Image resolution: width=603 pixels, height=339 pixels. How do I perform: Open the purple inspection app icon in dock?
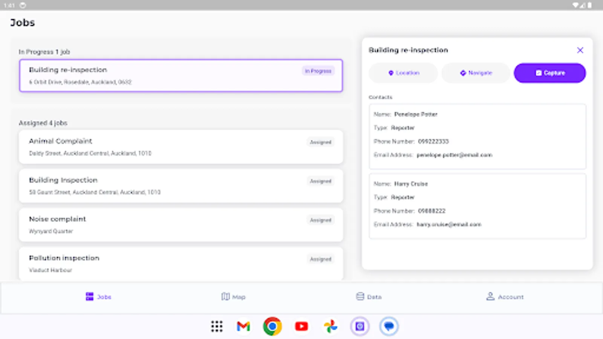point(360,326)
